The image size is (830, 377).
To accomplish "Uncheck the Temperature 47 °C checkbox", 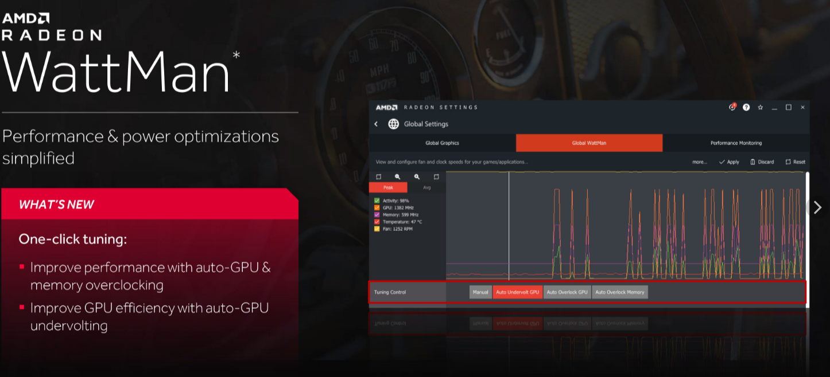I will (377, 222).
